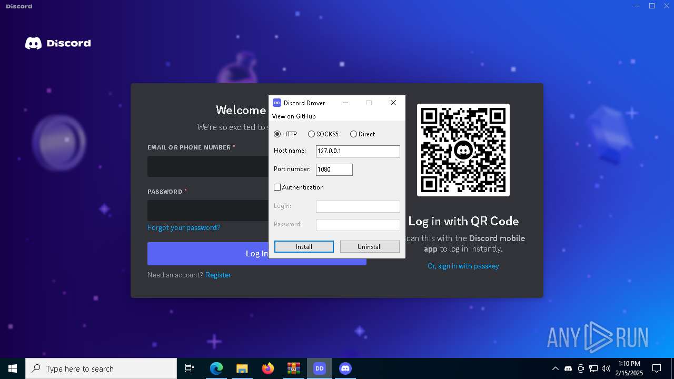674x379 pixels.
Task: Click the Discord login password field
Action: point(208,211)
